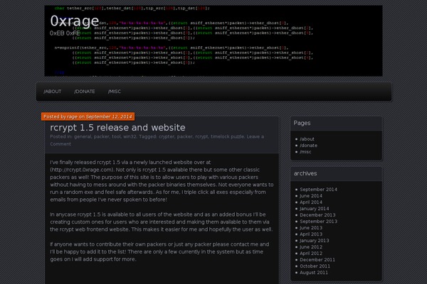The height and width of the screenshot is (284, 427).
Task: Open /about in the Pages sidebar
Action: 307,139
